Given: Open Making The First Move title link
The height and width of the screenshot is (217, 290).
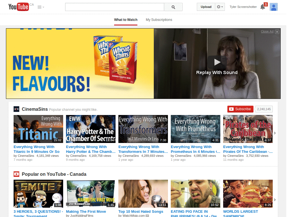Looking at the screenshot, I should click(86, 211).
